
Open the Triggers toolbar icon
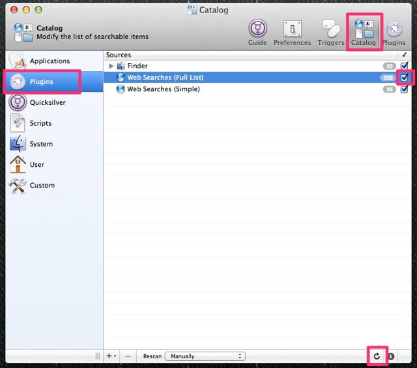pyautogui.click(x=331, y=33)
